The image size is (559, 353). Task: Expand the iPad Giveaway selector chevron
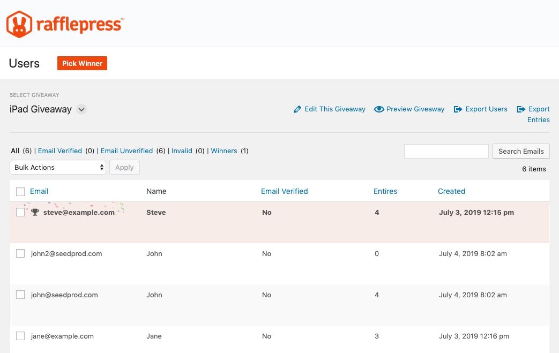81,109
